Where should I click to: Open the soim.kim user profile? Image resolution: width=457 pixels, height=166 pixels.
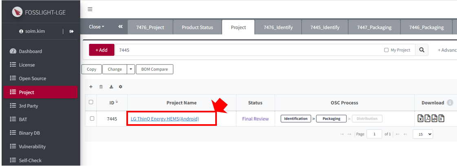pyautogui.click(x=32, y=31)
